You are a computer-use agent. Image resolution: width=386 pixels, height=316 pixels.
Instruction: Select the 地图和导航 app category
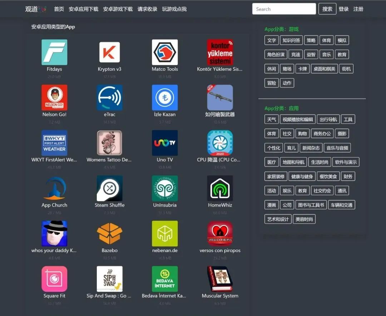point(293,162)
